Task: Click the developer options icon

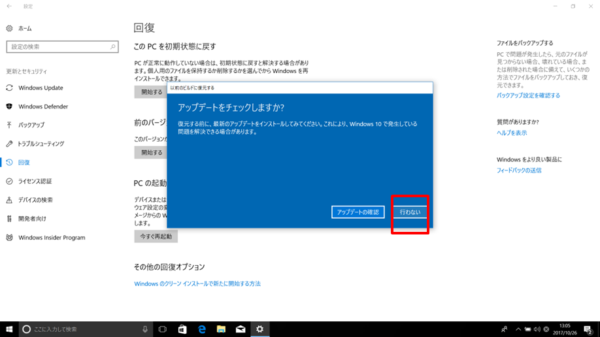Action: (x=9, y=219)
